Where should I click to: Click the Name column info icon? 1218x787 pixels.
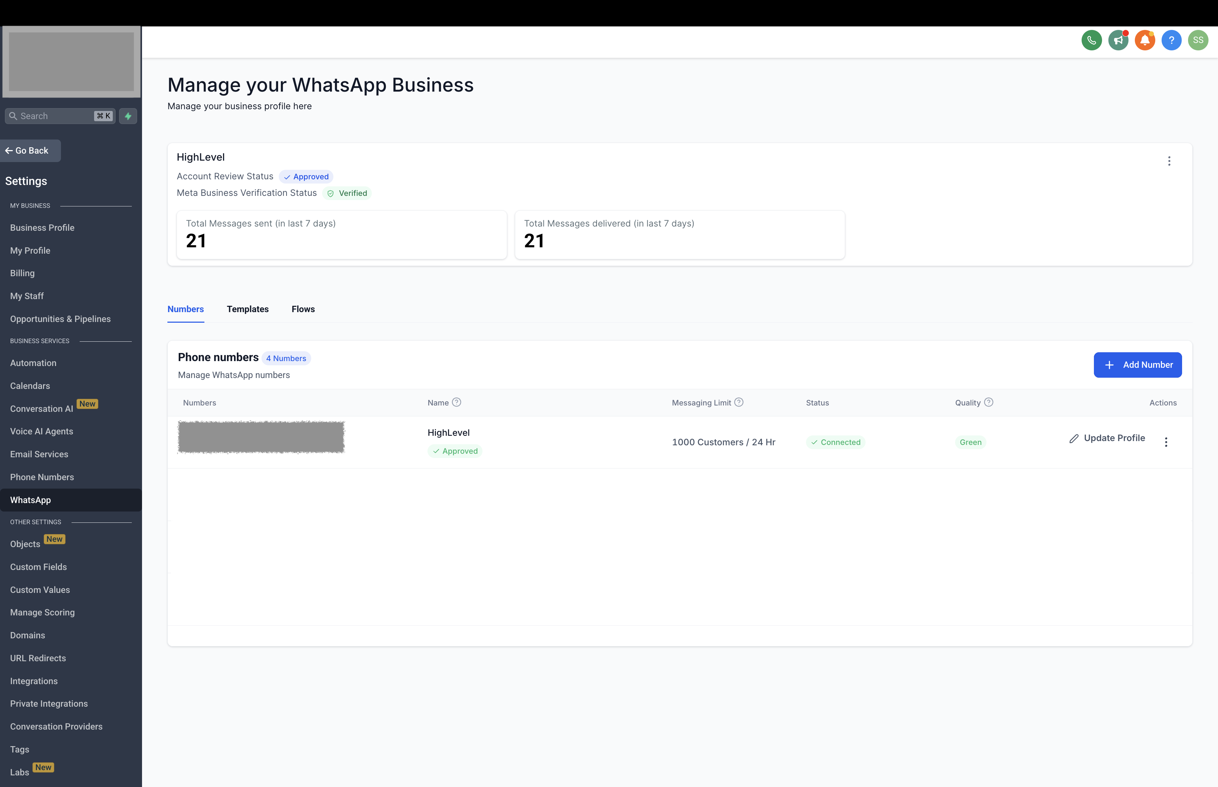click(456, 402)
